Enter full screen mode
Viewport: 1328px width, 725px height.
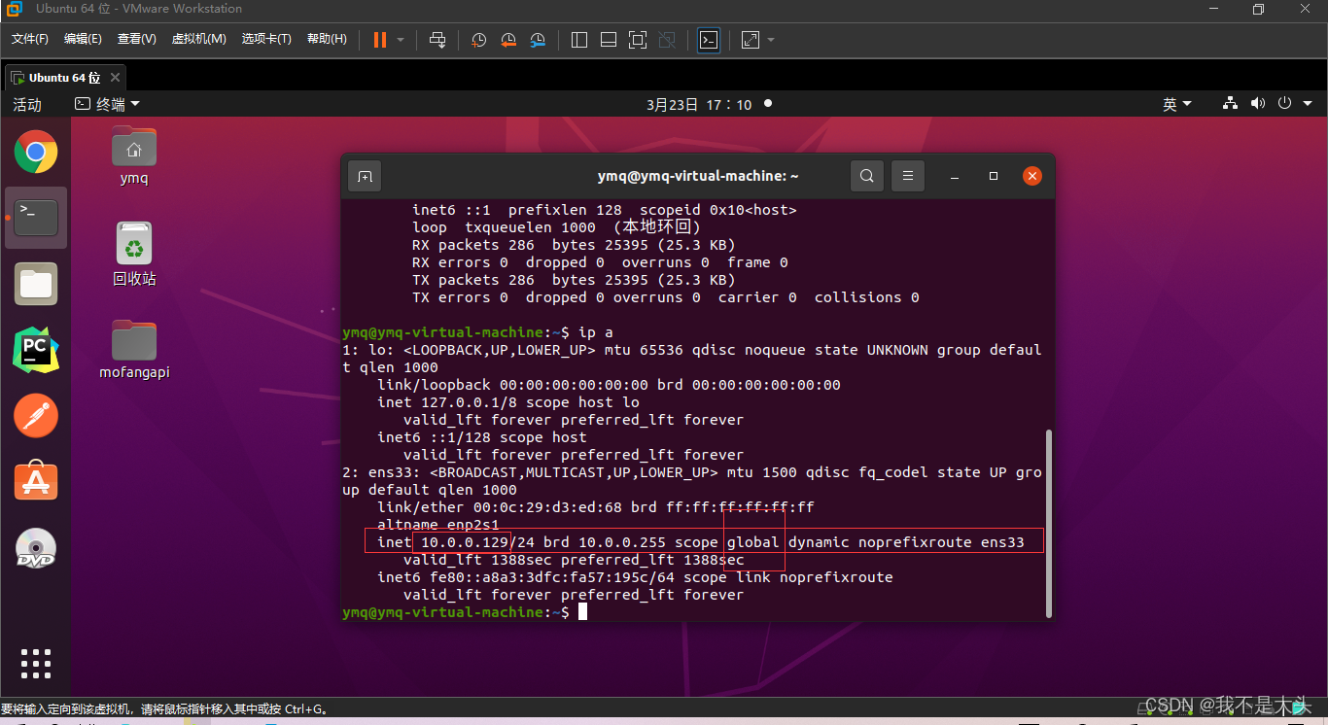click(638, 40)
